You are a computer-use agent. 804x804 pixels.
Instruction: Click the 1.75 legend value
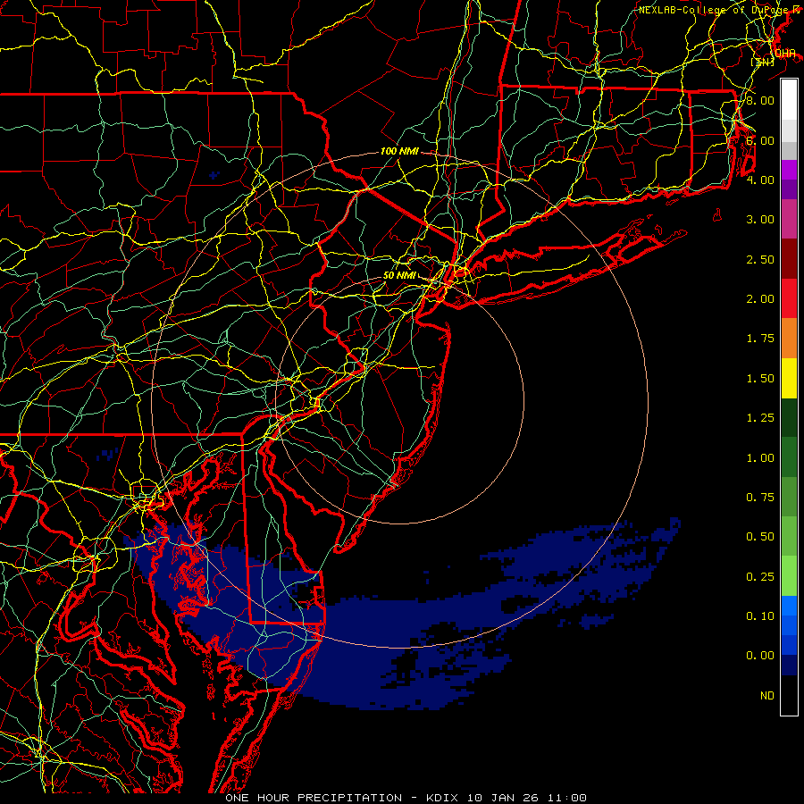[x=760, y=339]
